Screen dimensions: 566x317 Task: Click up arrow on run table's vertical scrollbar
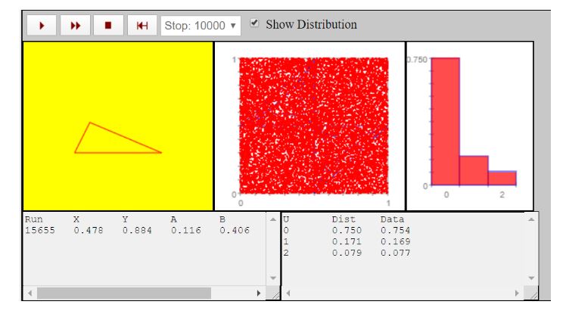272,219
